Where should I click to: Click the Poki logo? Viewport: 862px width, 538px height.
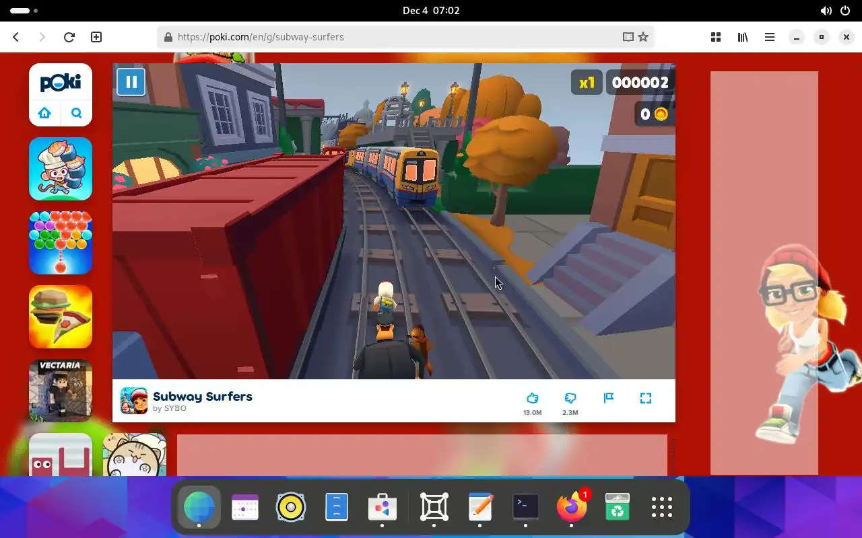[61, 83]
